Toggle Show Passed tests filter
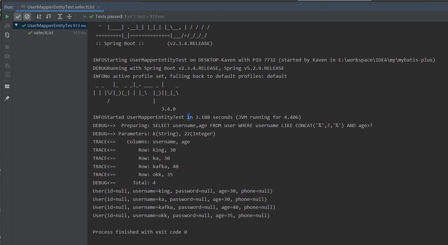Image resolution: width=448 pixels, height=245 pixels. (x=18, y=17)
